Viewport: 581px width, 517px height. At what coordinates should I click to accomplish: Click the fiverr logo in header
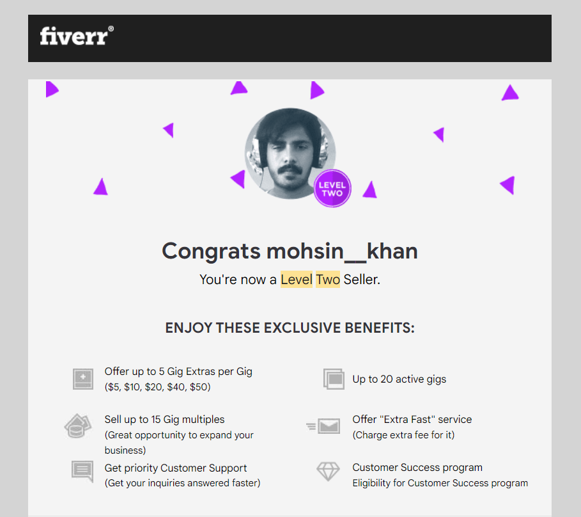[x=77, y=36]
